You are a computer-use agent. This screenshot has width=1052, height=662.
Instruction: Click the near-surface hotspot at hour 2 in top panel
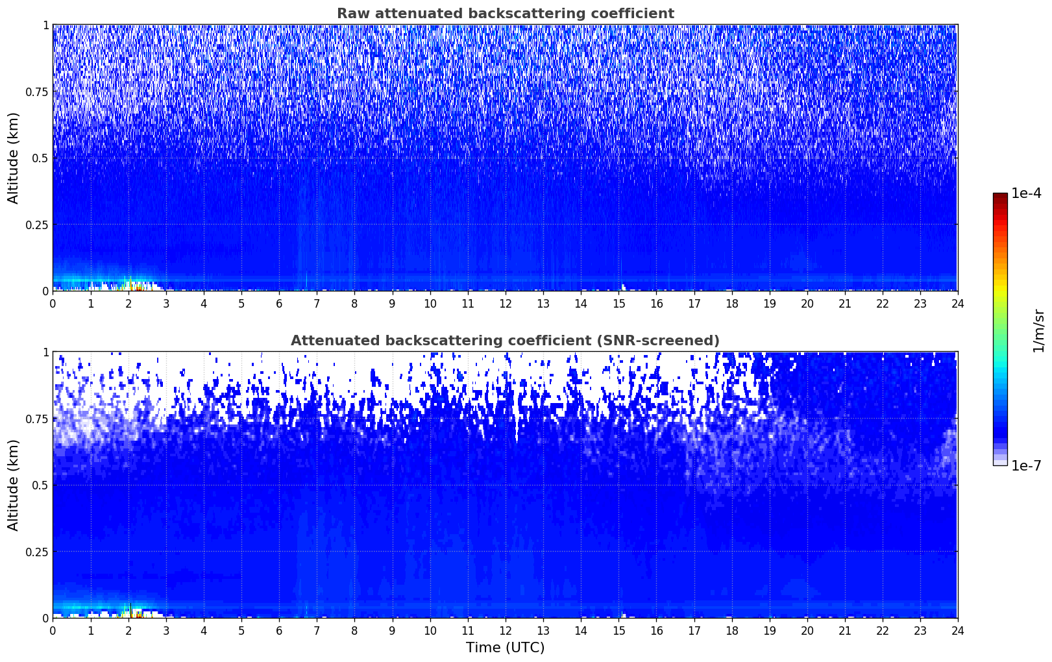(x=132, y=286)
